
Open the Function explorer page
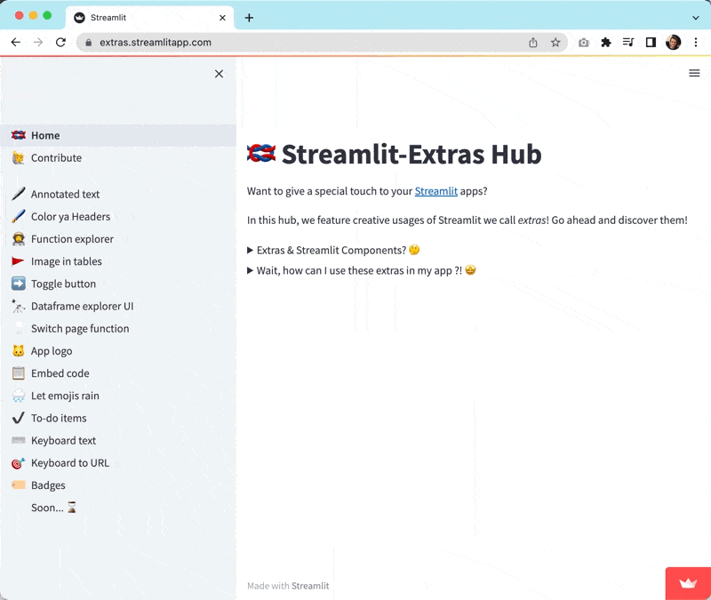[118, 239]
